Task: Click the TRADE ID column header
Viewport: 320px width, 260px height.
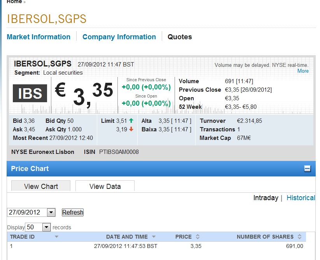Action: click(22, 237)
